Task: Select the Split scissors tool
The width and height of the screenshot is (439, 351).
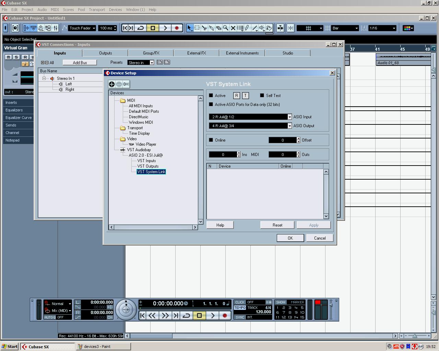Action: tap(204, 28)
